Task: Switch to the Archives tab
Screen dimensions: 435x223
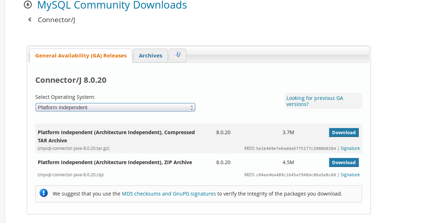Action: coord(150,56)
